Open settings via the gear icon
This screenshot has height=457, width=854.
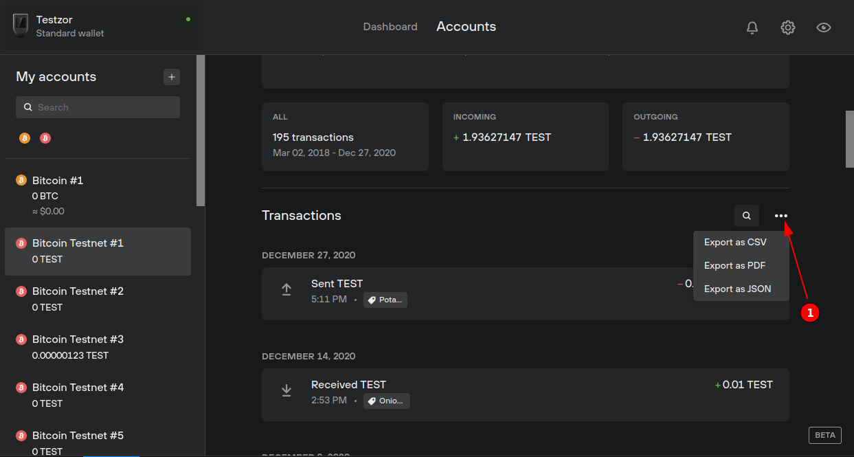point(788,27)
